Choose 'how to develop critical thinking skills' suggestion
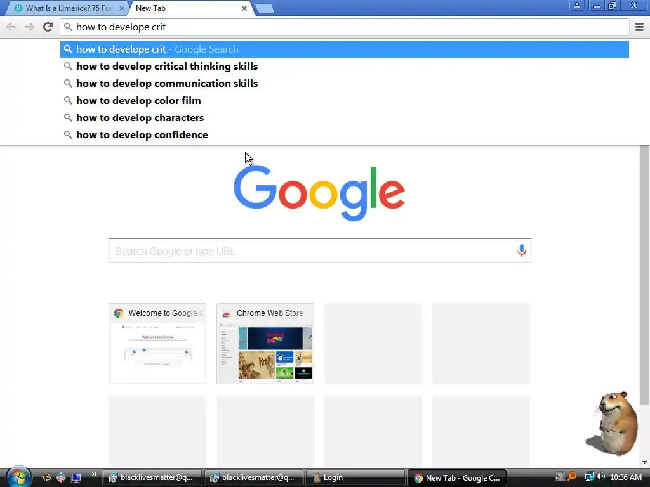 345,66
